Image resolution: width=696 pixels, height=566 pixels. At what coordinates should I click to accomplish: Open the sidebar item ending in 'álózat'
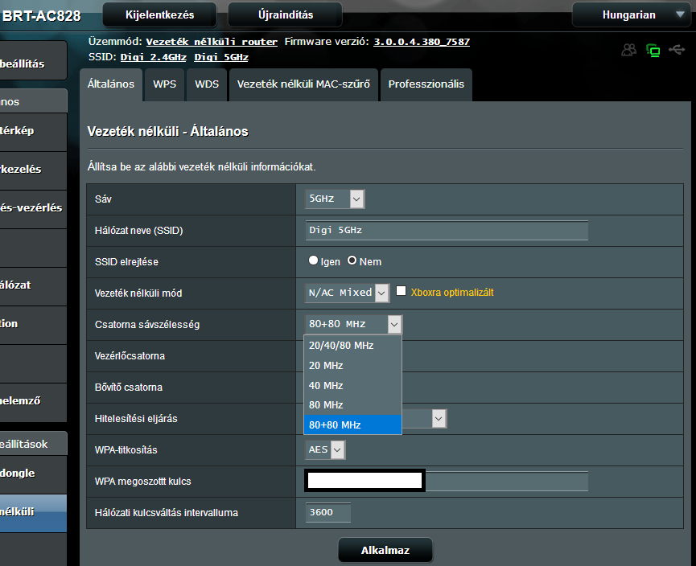click(x=33, y=286)
